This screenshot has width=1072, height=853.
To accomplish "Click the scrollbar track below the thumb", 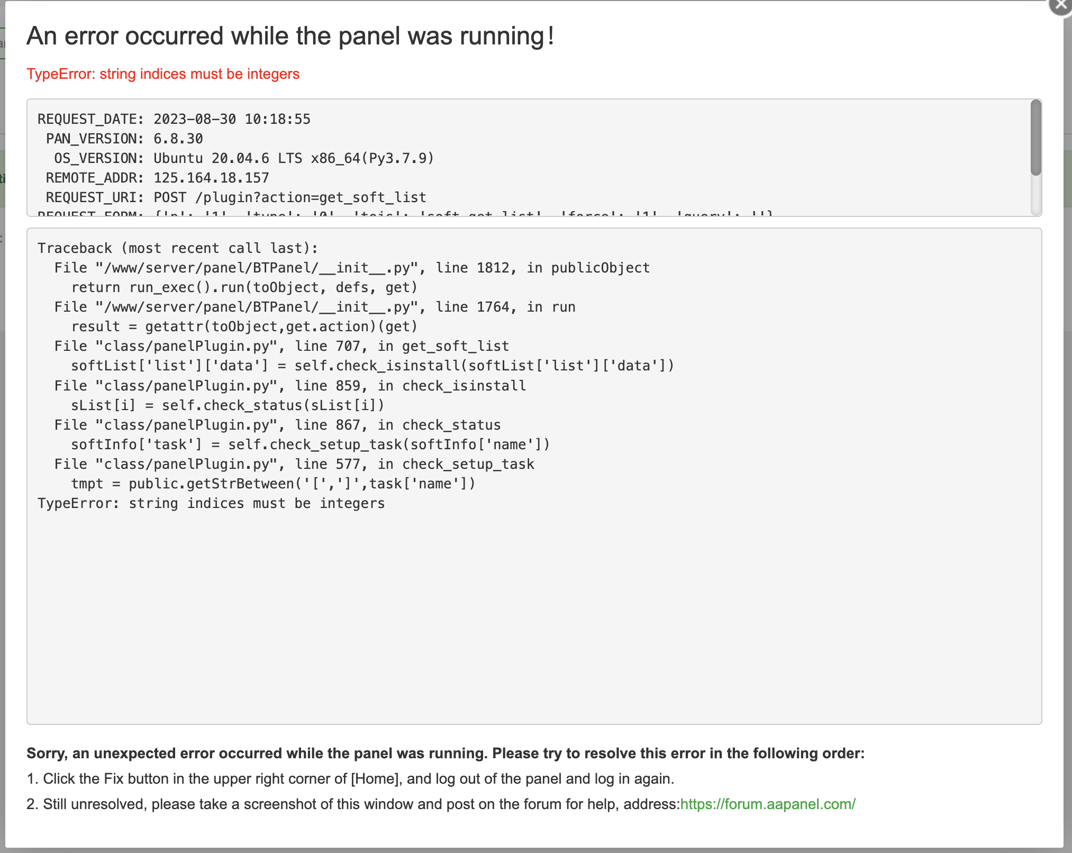I will click(x=1035, y=196).
